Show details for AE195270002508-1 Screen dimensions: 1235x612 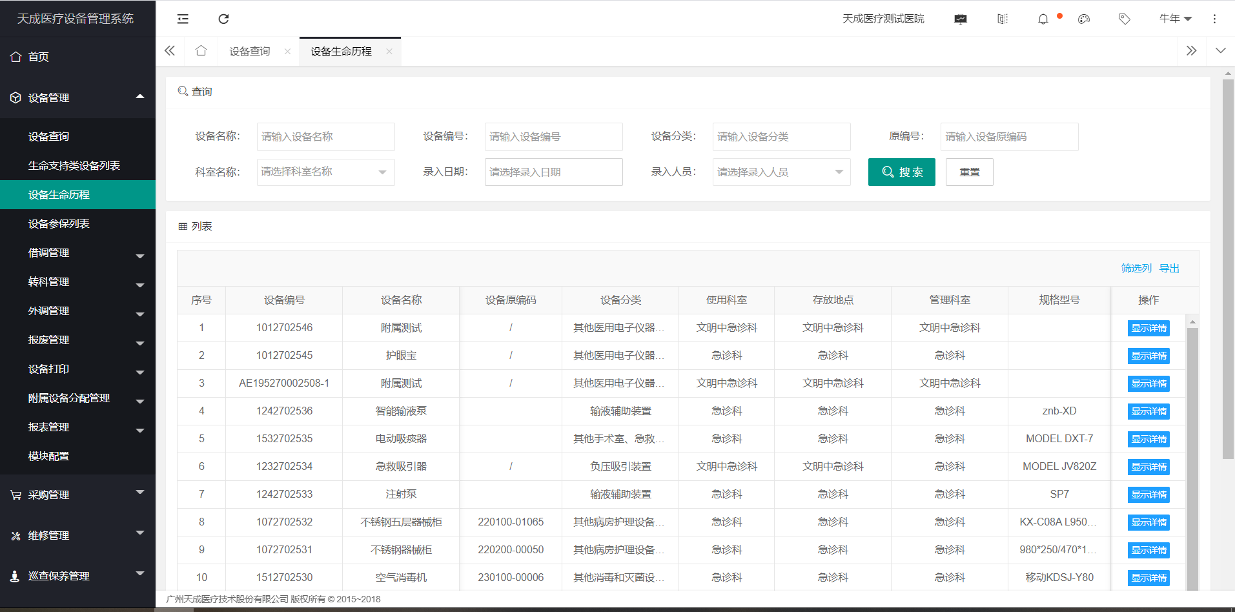(1149, 383)
